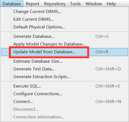Click Generate Database menu item

64,36
